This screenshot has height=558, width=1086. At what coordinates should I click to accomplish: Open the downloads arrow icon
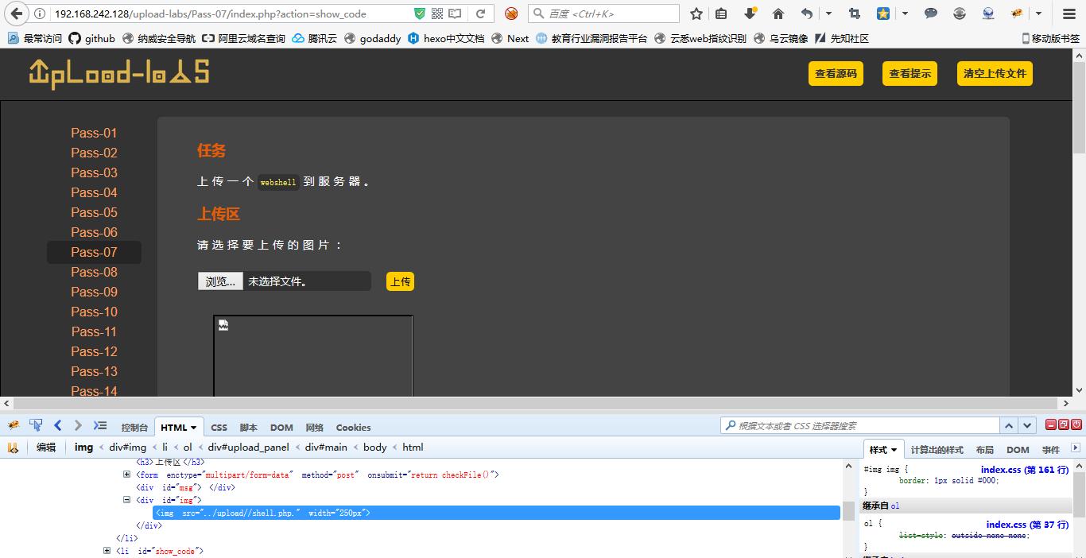pos(750,14)
